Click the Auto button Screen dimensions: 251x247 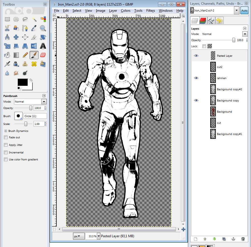(x=244, y=11)
